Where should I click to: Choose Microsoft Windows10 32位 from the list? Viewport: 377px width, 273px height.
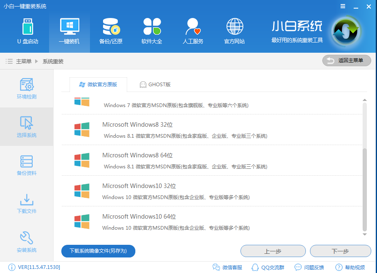(x=139, y=186)
